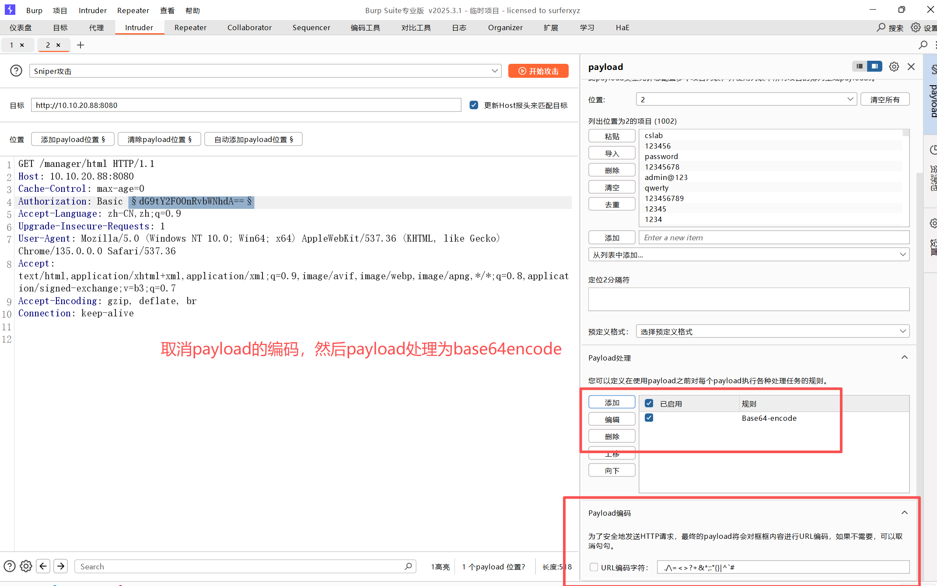
Task: Click the 开始攻击 start attack button
Action: pos(538,71)
